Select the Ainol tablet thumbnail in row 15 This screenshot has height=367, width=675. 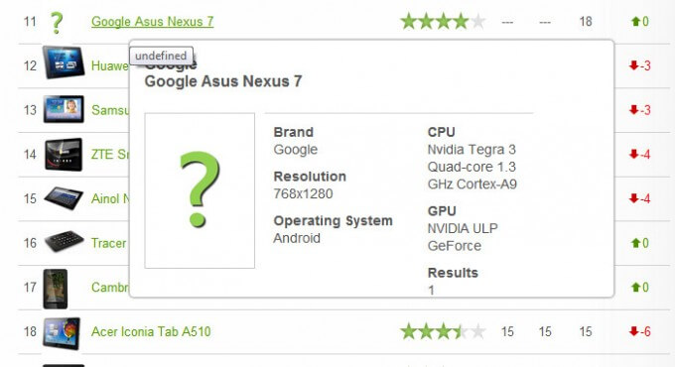point(64,198)
